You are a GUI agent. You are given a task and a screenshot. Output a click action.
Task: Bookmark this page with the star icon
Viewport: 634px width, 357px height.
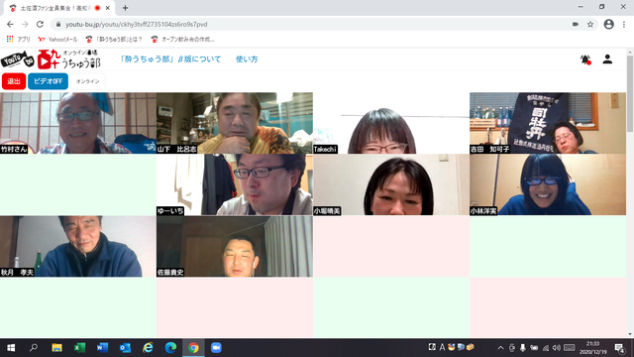(x=590, y=24)
